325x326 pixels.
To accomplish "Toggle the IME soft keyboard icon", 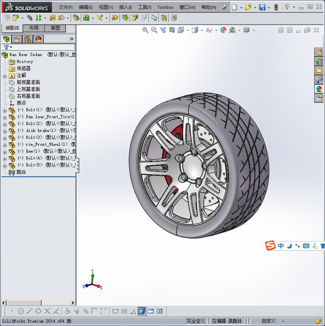I will click(x=306, y=246).
